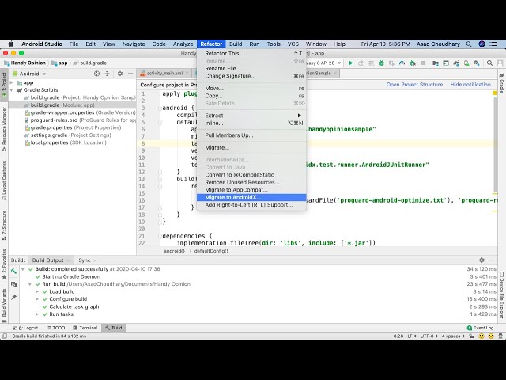Click the Debug app bug icon

381,63
